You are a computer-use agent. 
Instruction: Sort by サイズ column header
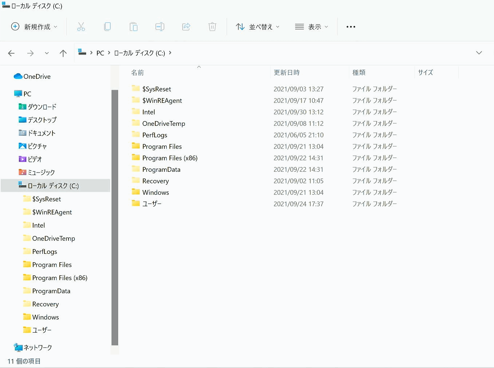click(x=425, y=73)
